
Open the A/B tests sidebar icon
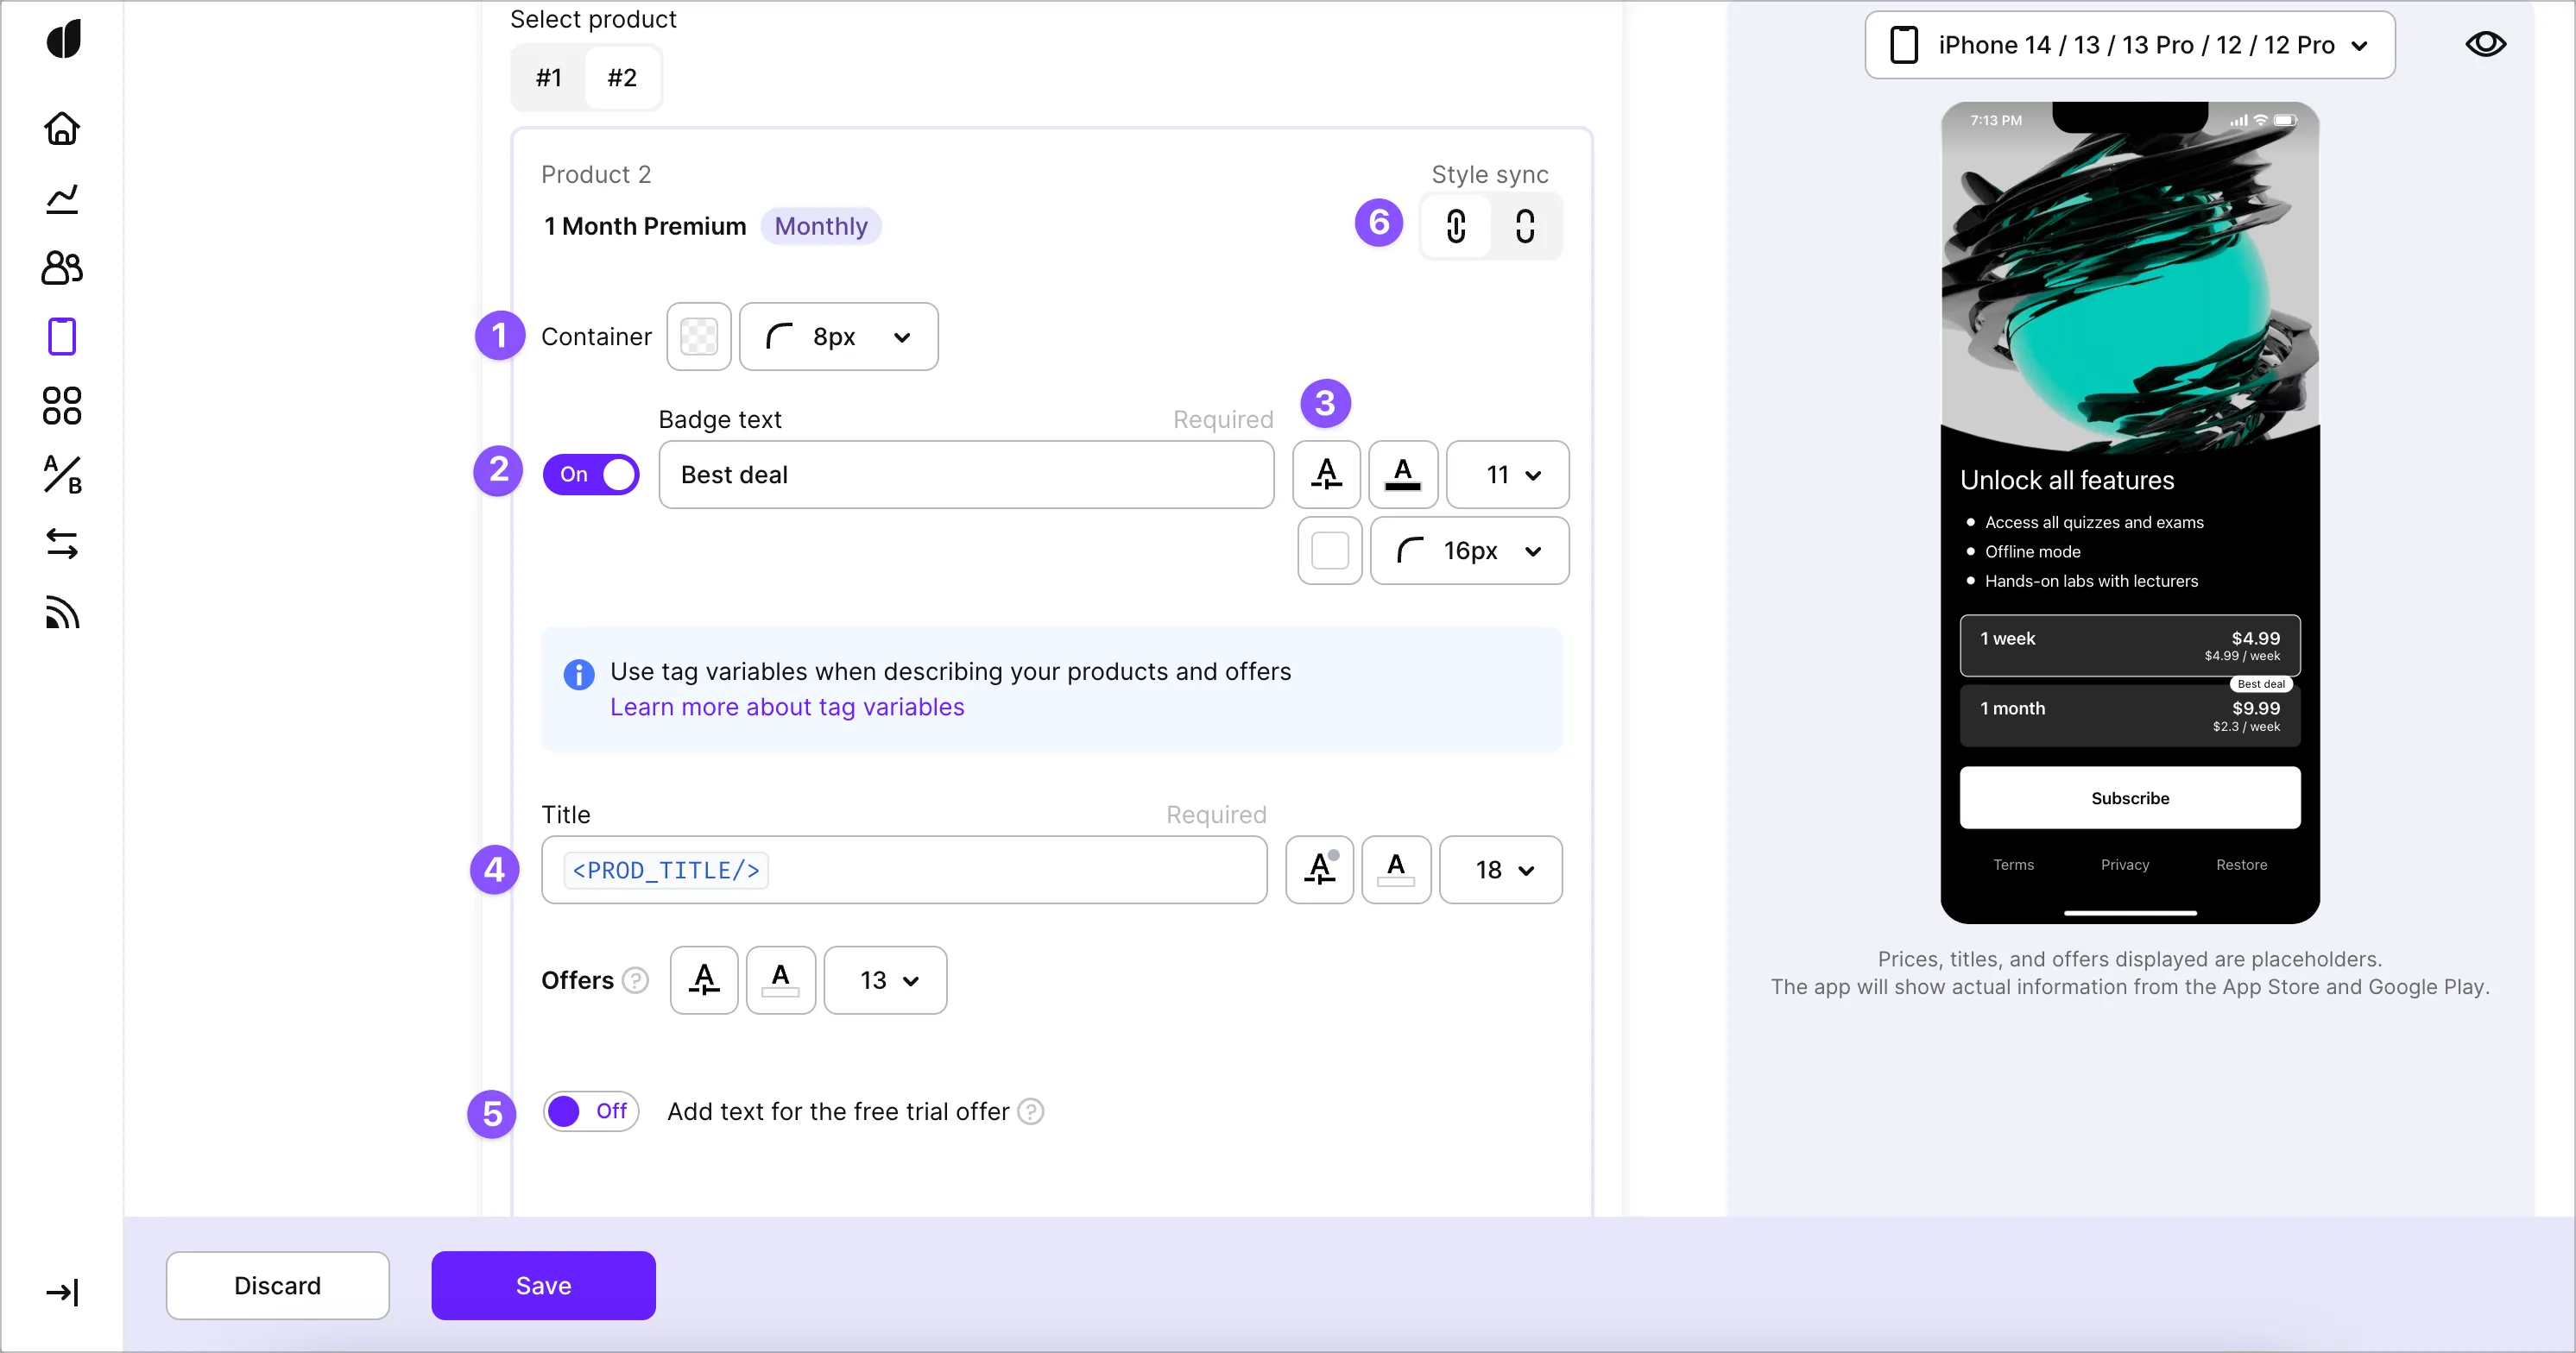coord(62,475)
